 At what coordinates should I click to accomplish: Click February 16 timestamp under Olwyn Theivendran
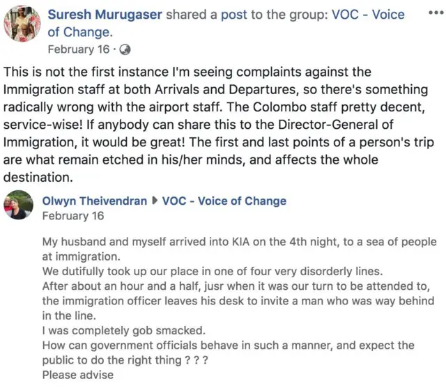pyautogui.click(x=72, y=216)
